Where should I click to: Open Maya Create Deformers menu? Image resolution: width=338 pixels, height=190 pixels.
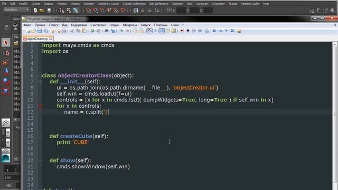point(134,4)
